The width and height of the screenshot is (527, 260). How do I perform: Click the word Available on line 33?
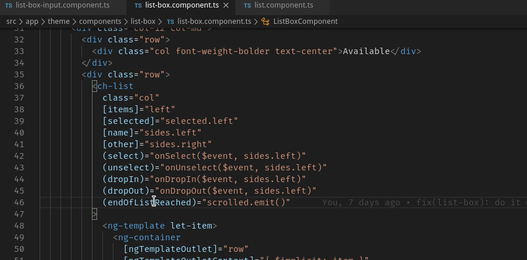pos(366,51)
